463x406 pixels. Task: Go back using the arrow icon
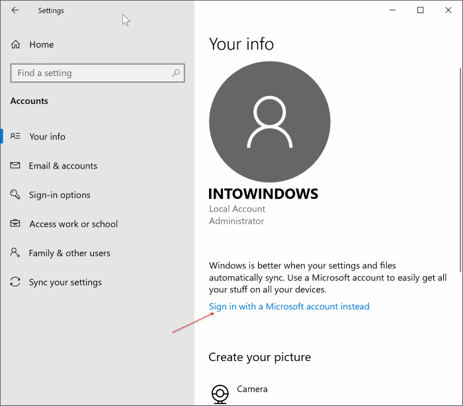coord(15,11)
